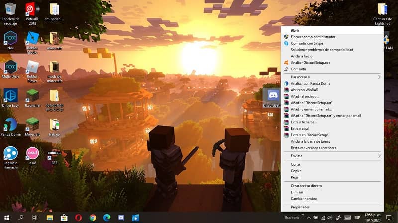Open the notification center icon
The width and height of the screenshot is (398, 223).
(x=389, y=218)
